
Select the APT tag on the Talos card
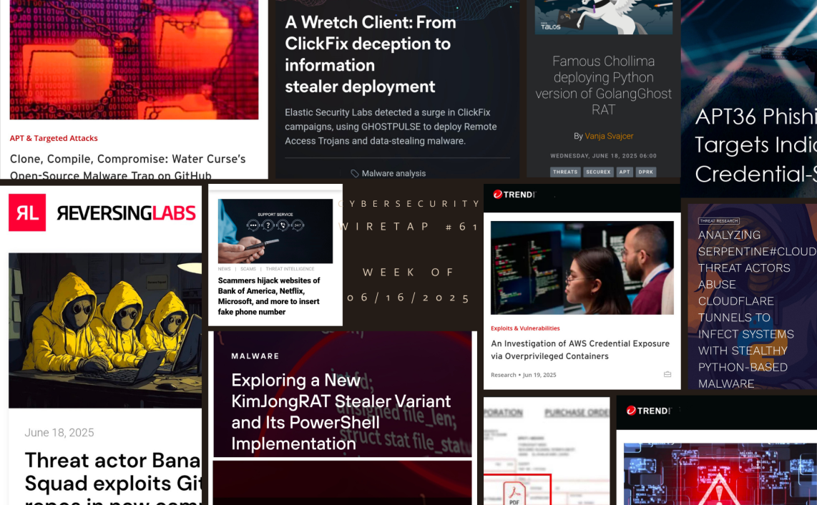pos(625,172)
